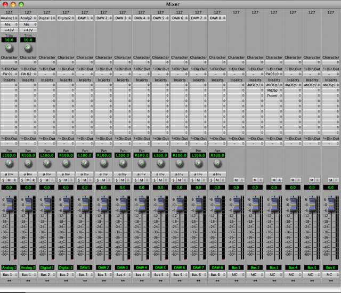
Task: Open the FW03/0 direct out dropdown on Bus 3
Action: point(274,74)
